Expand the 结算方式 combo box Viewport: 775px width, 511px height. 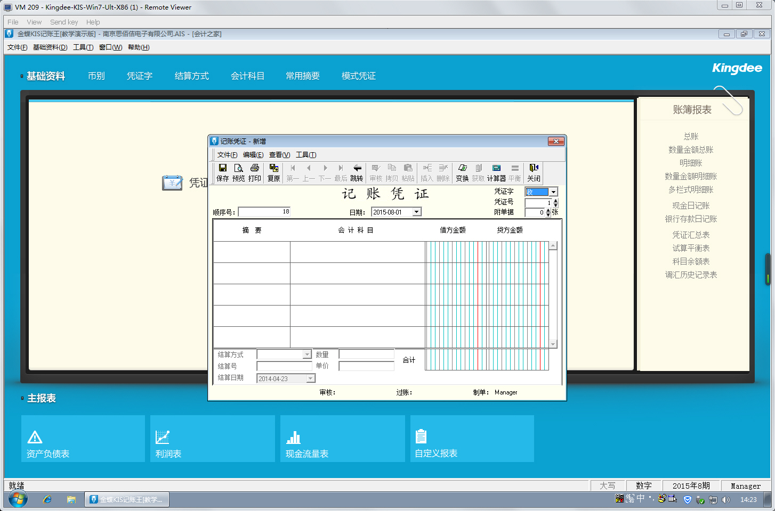306,355
